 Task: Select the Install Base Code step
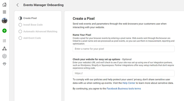(33, 25)
